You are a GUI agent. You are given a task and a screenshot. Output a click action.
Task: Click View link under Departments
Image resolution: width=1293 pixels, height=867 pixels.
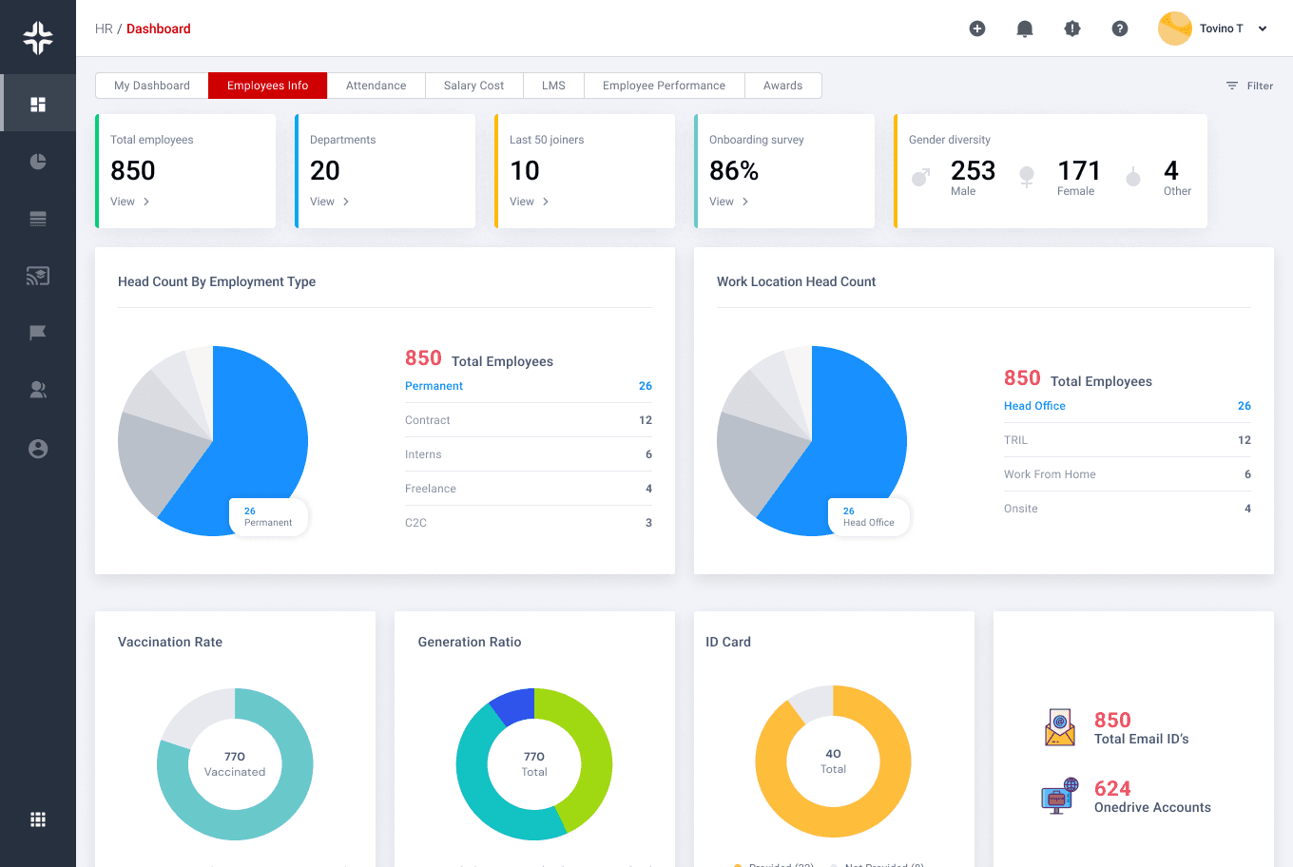330,202
